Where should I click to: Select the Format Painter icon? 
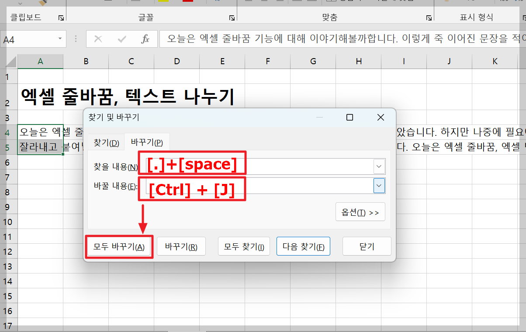click(x=42, y=2)
